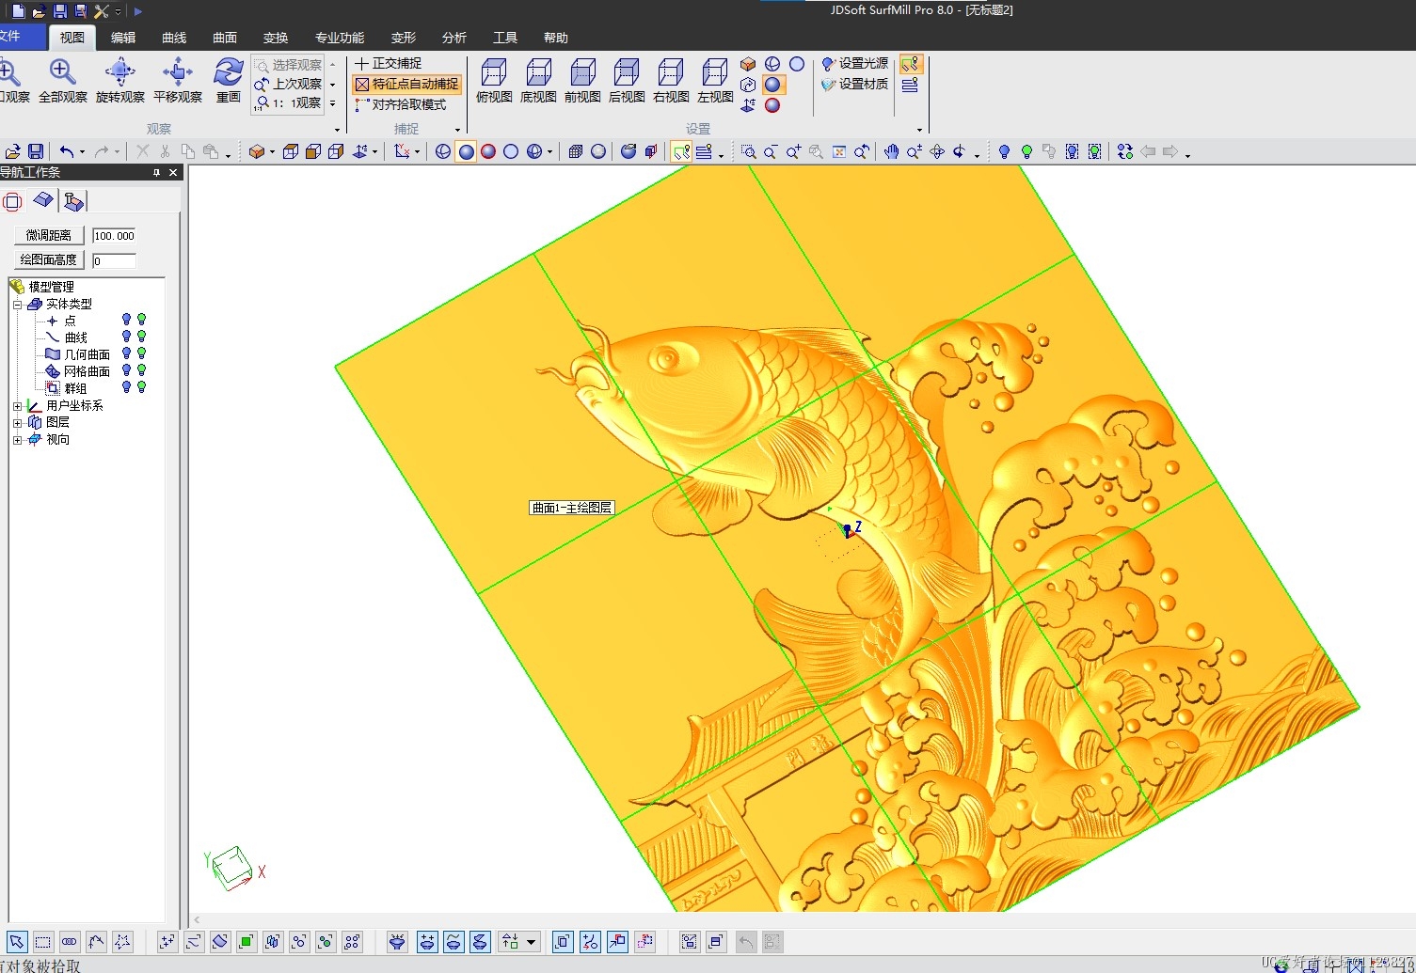The image size is (1416, 973).
Task: Expand the 用户坐标系 tree node
Action: (17, 406)
